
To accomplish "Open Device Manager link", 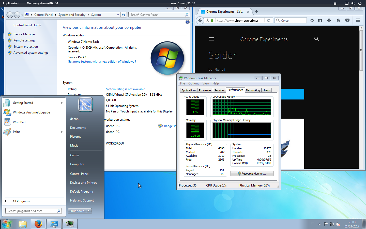I will pyautogui.click(x=24, y=34).
